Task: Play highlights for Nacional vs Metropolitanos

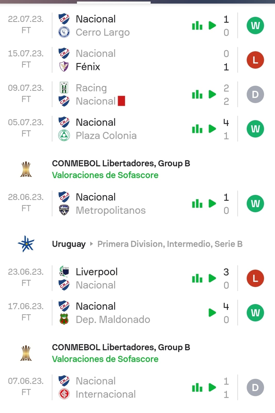Action: [x=212, y=204]
